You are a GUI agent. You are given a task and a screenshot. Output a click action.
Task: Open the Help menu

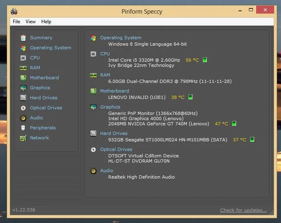point(46,22)
